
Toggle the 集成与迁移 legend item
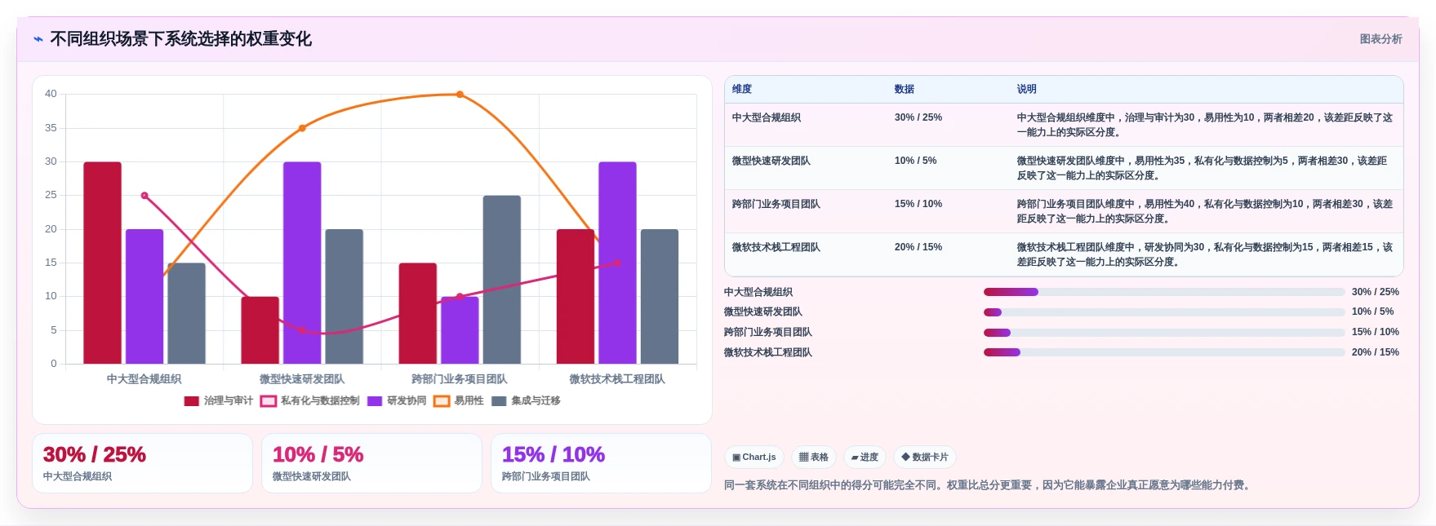[527, 400]
